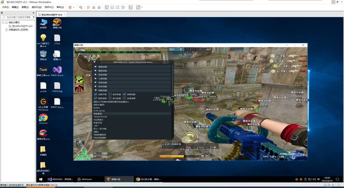Select the Tools 复制工具.exe desktop icon

click(43, 72)
